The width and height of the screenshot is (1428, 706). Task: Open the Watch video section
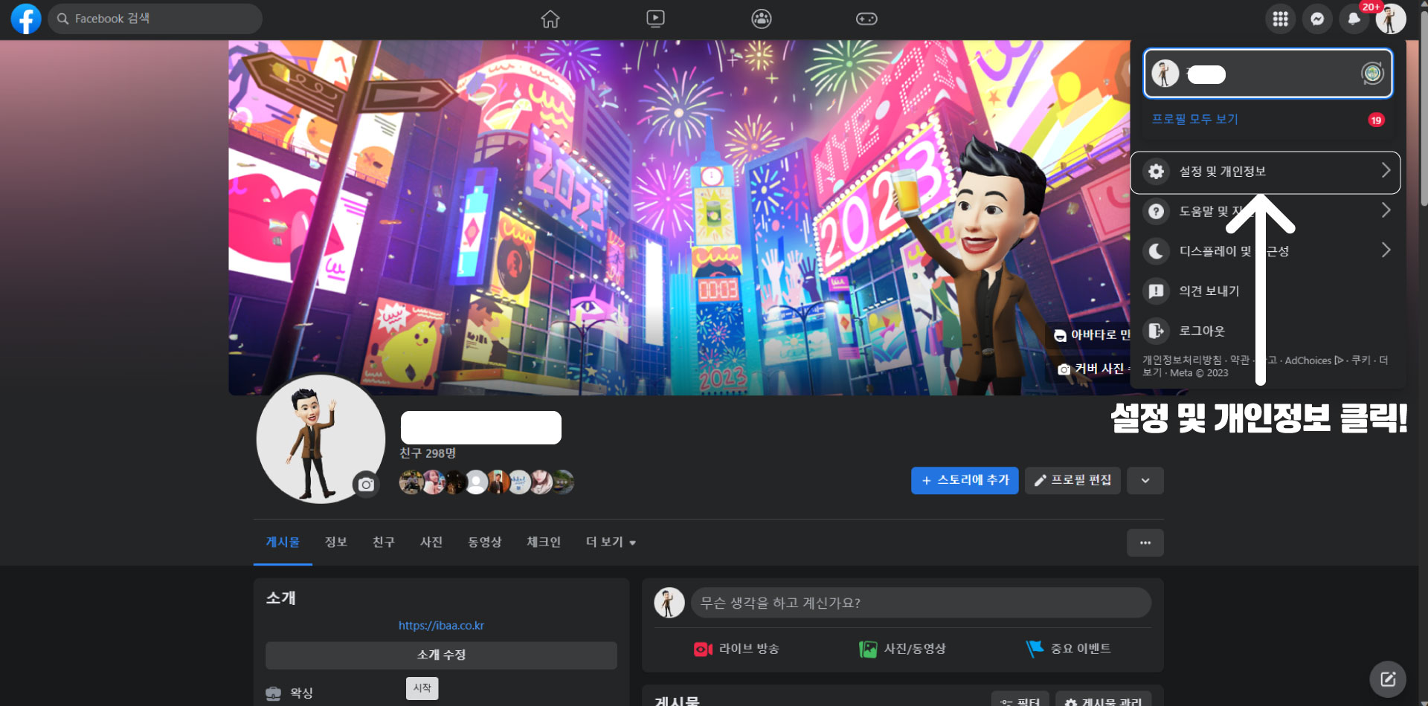click(655, 19)
